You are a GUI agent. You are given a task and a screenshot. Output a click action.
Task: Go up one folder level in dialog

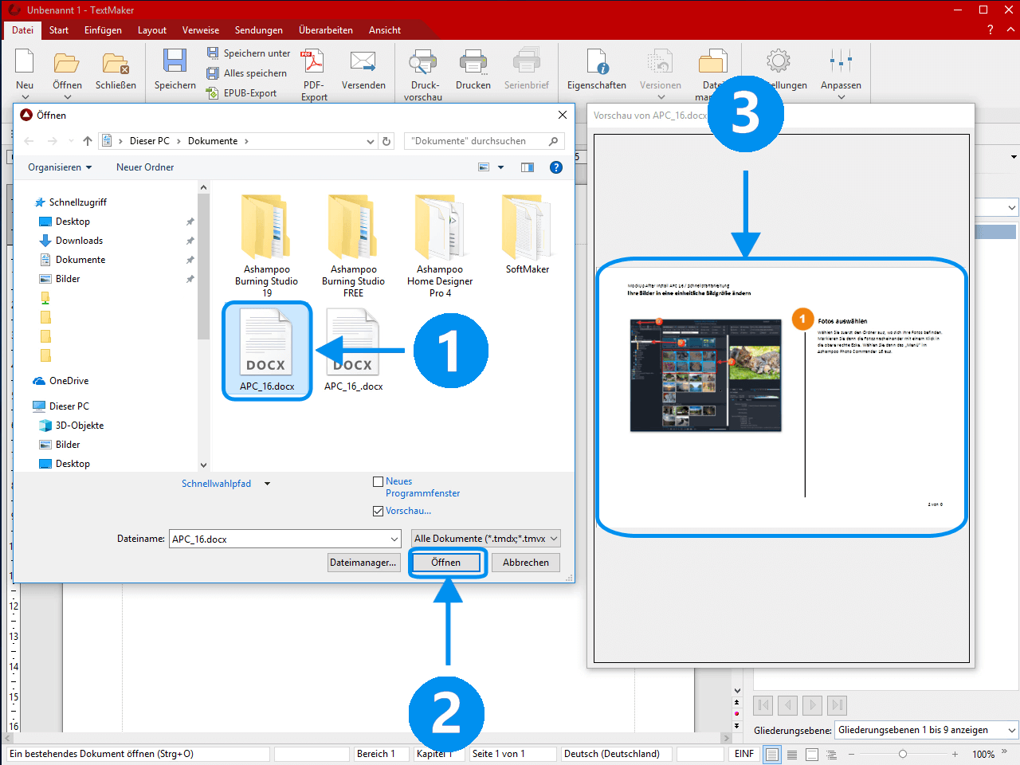point(88,141)
